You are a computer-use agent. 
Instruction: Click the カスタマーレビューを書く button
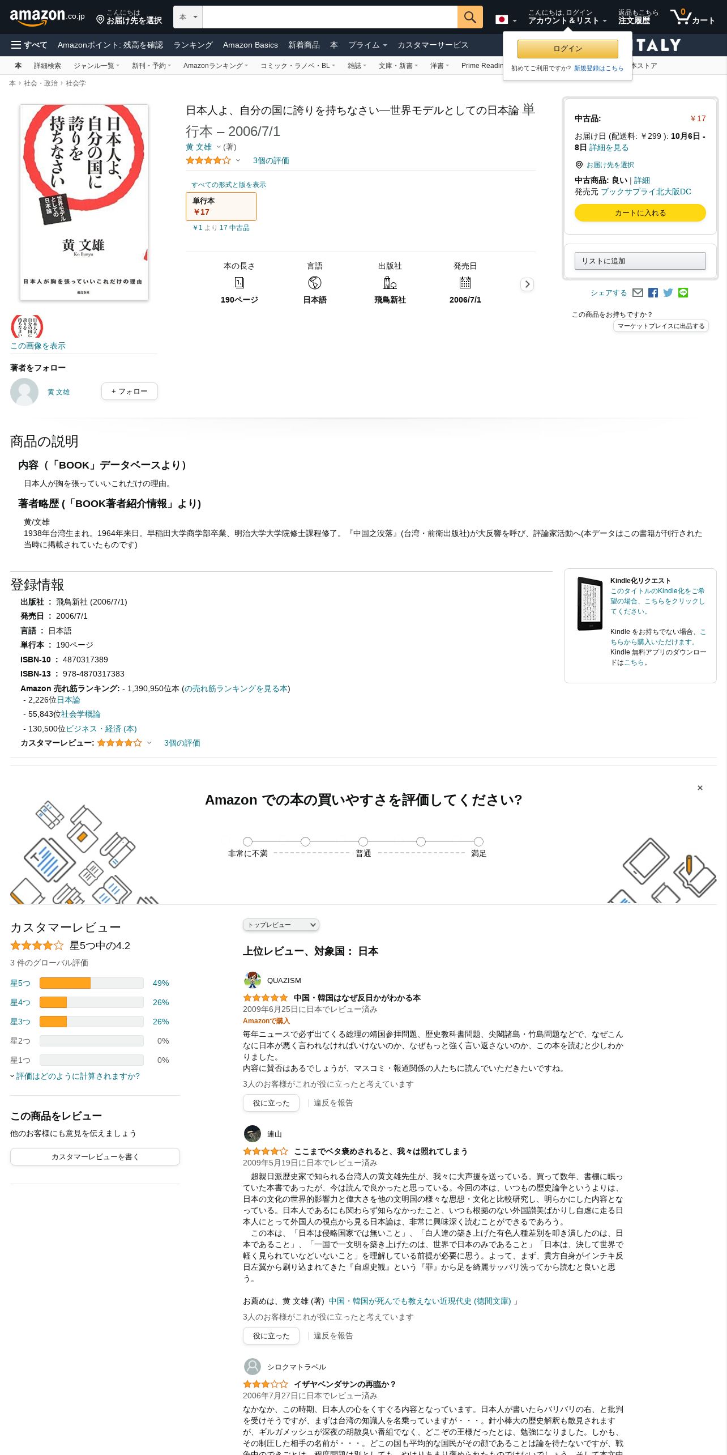95,1157
